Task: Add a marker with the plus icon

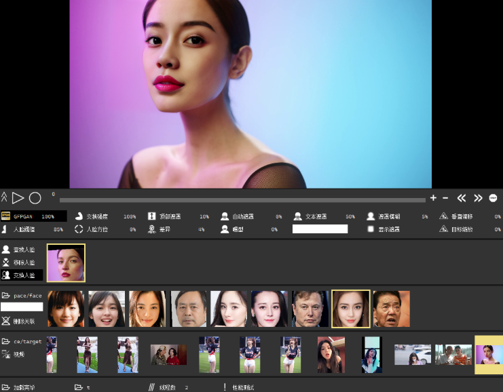Action: click(433, 198)
